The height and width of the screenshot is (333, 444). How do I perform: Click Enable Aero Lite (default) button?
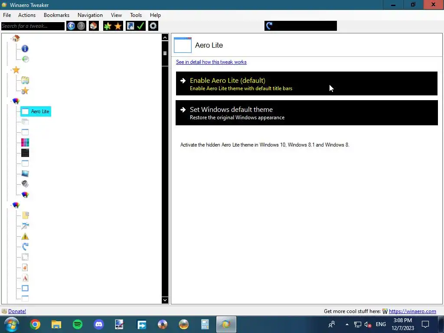click(307, 84)
